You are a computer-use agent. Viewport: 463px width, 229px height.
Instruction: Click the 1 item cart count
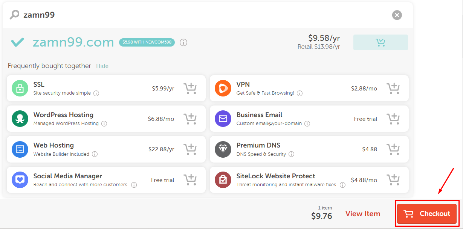(325, 208)
